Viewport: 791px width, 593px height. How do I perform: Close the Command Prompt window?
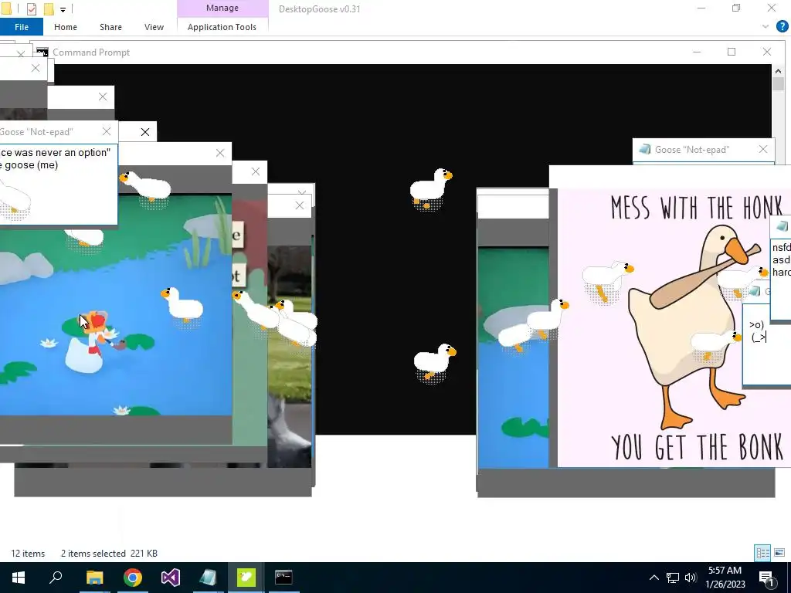(x=767, y=52)
